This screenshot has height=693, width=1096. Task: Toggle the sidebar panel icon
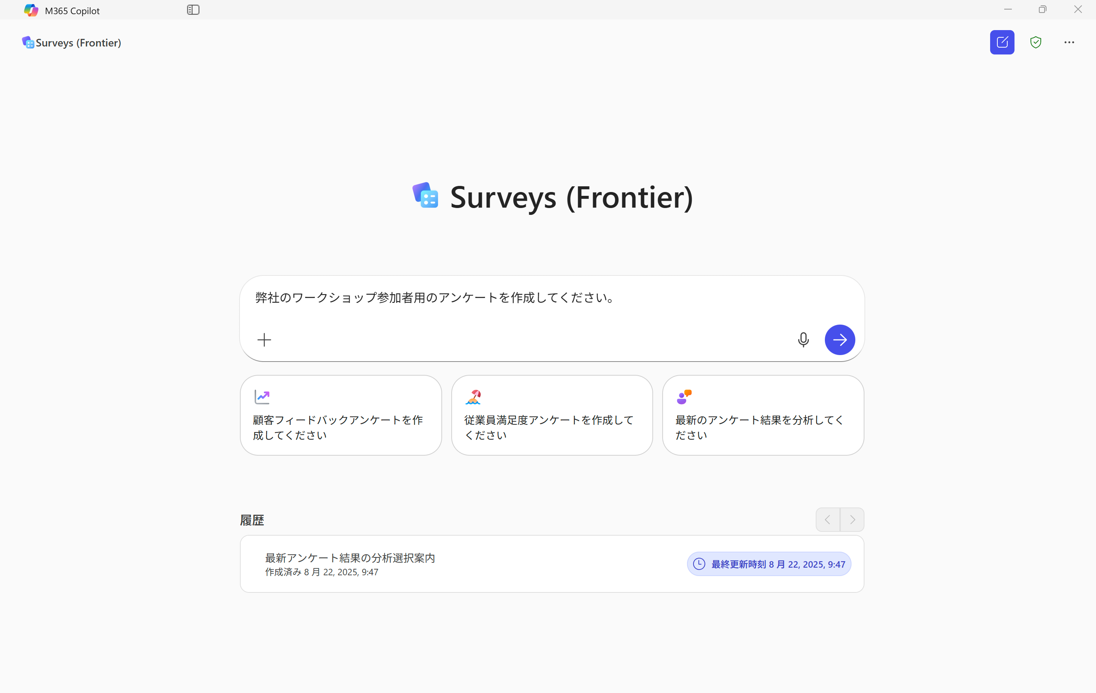pyautogui.click(x=193, y=10)
